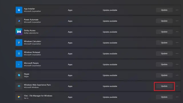Viewport: 183px width, 103px height.
Task: Select the Windows Calculator app icon
Action: [19, 43]
